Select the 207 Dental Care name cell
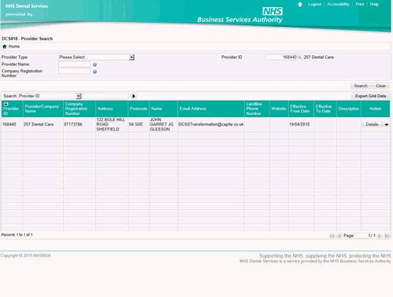This screenshot has width=393, height=297. coord(43,125)
